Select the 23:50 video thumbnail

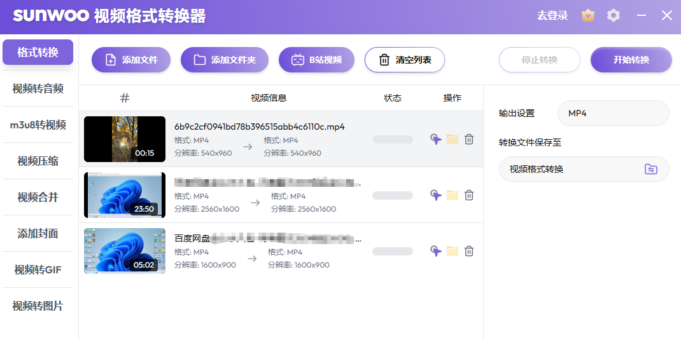(x=125, y=195)
